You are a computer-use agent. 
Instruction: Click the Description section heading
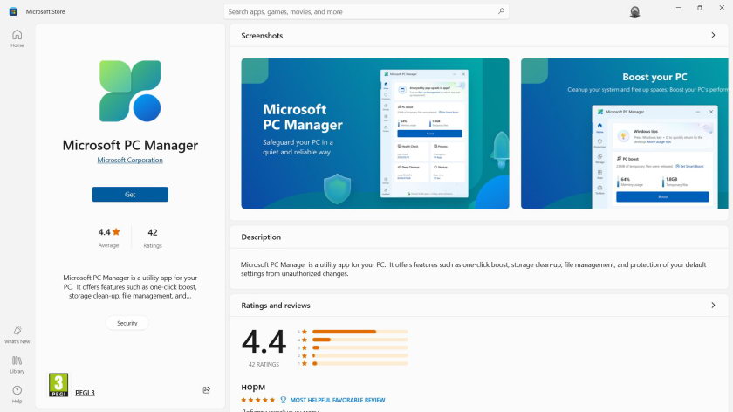click(x=261, y=237)
